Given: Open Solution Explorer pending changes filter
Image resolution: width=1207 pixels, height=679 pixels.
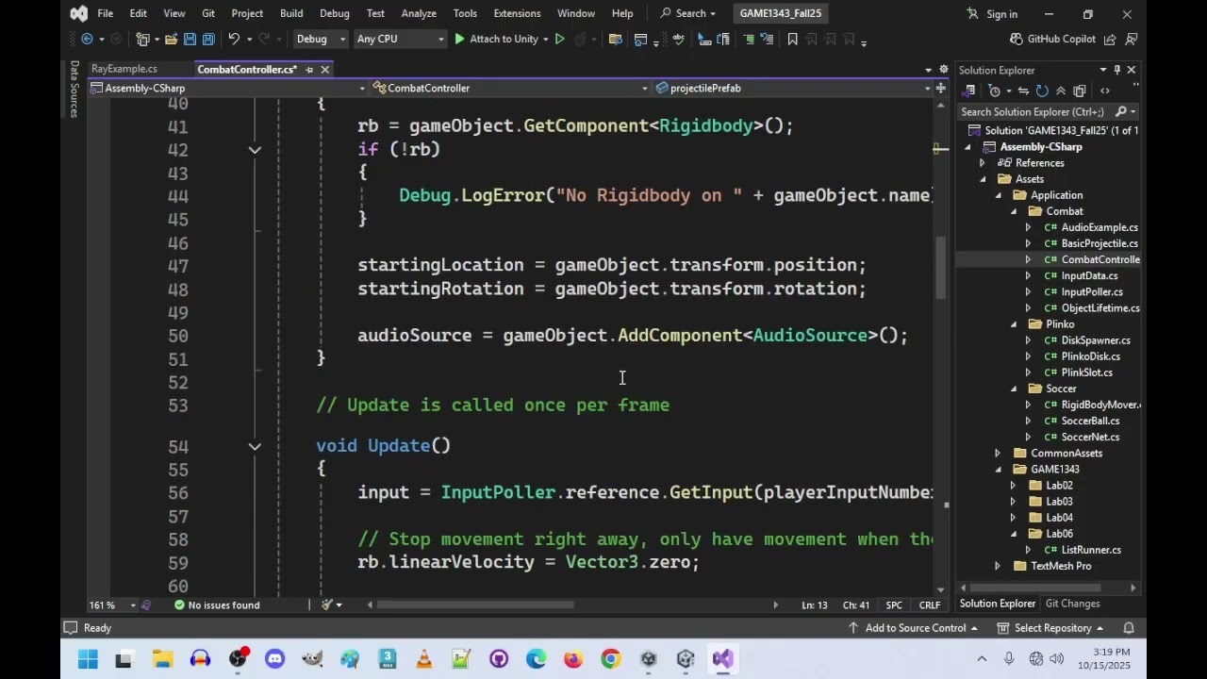Looking at the screenshot, I should coord(995,91).
